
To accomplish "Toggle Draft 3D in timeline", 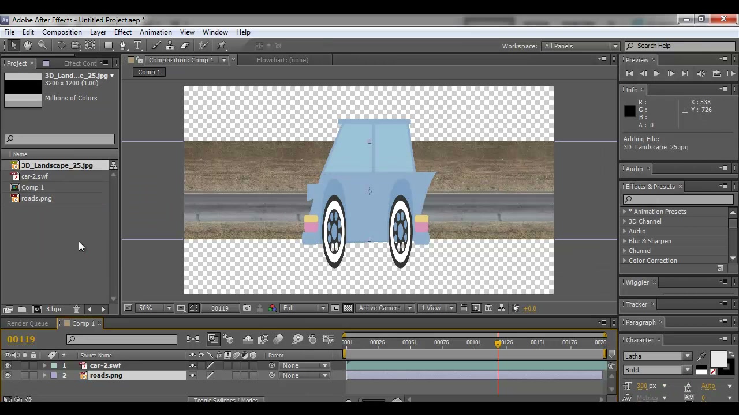I will (x=229, y=339).
